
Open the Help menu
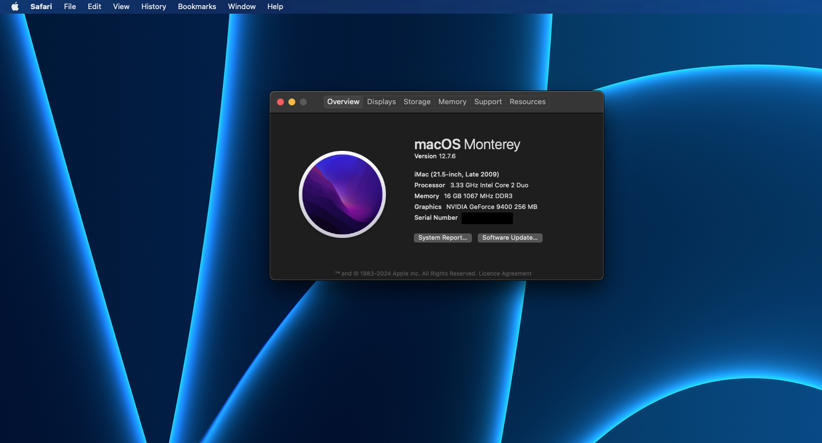275,7
